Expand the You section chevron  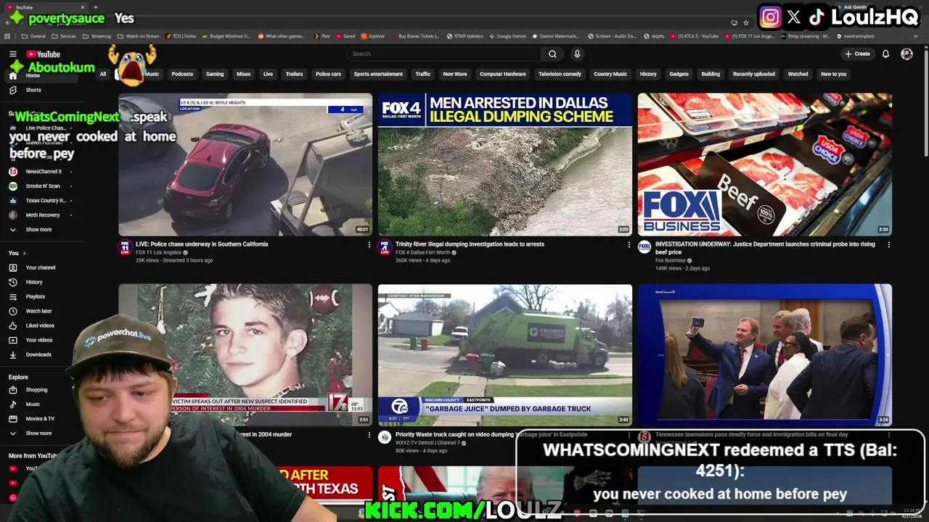[24, 253]
